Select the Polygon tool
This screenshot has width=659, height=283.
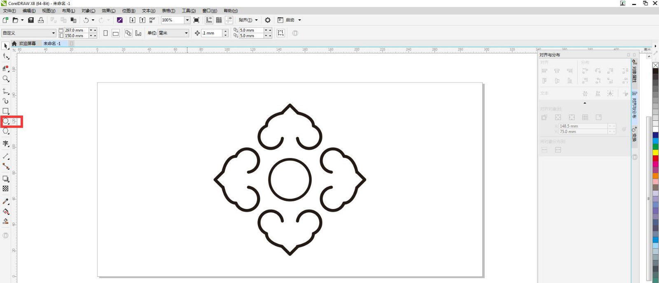click(6, 131)
